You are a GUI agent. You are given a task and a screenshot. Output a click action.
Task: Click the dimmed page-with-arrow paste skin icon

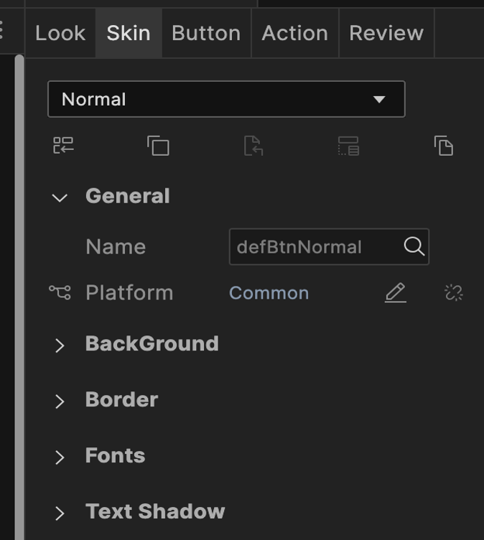pyautogui.click(x=253, y=146)
